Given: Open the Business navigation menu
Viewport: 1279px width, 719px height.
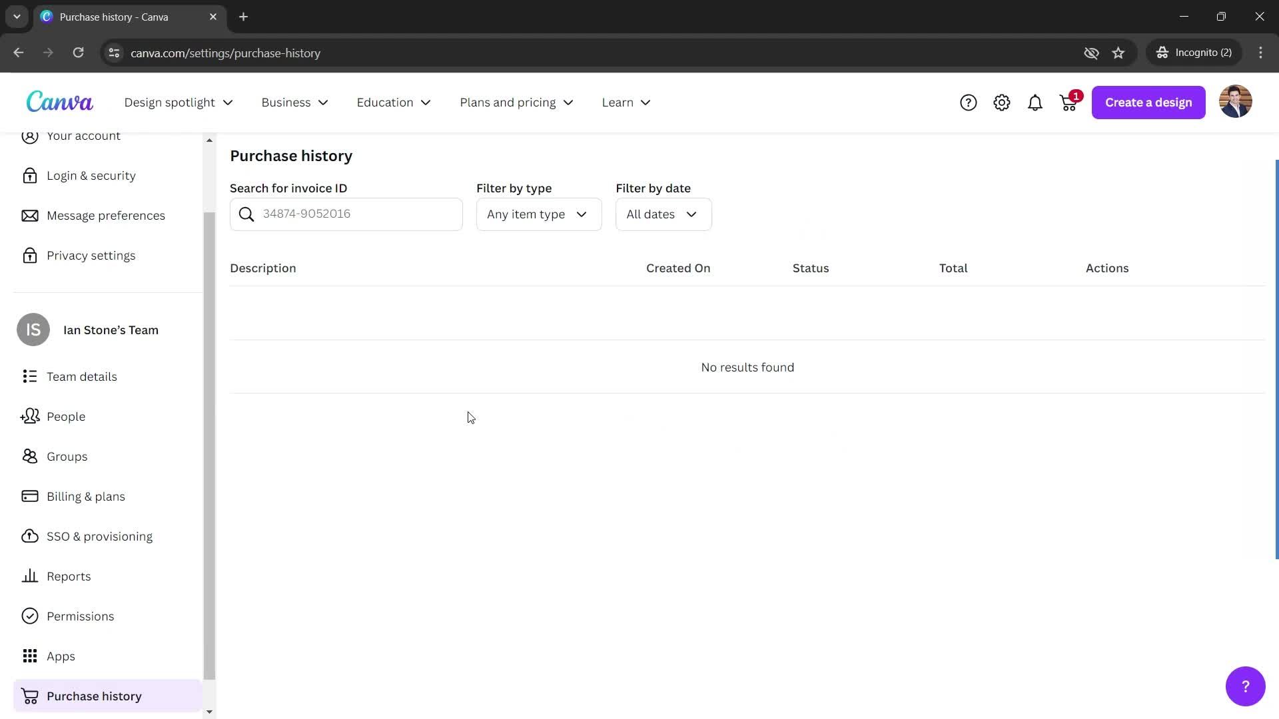Looking at the screenshot, I should (295, 102).
